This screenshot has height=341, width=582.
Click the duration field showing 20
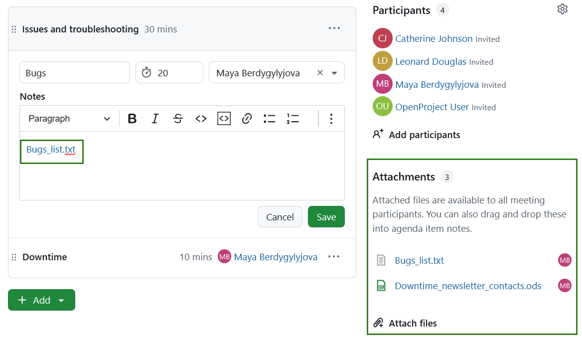click(169, 72)
